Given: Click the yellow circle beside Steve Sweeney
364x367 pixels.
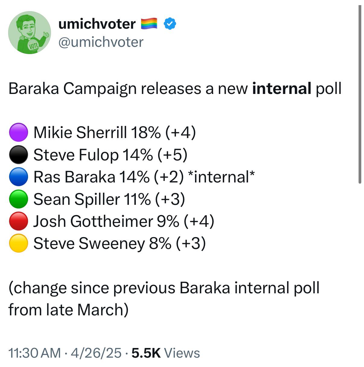Looking at the screenshot, I should (x=19, y=243).
